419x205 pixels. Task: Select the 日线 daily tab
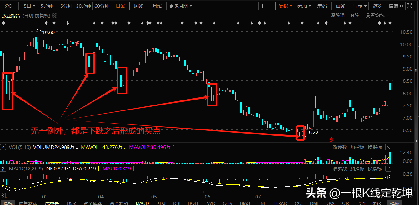click(121, 6)
